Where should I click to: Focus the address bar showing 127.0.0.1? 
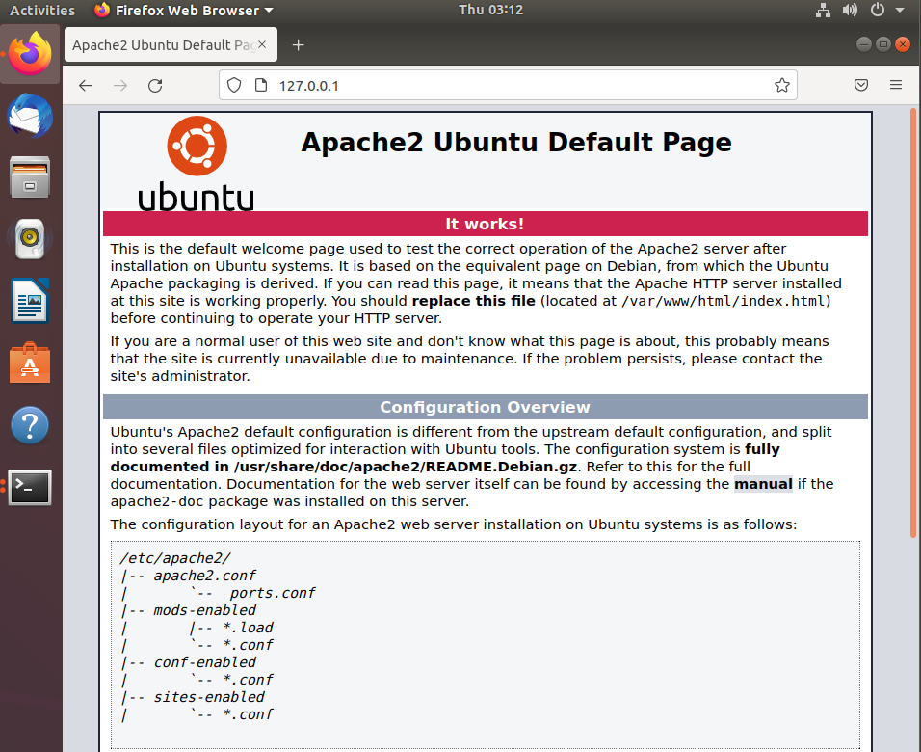[508, 85]
